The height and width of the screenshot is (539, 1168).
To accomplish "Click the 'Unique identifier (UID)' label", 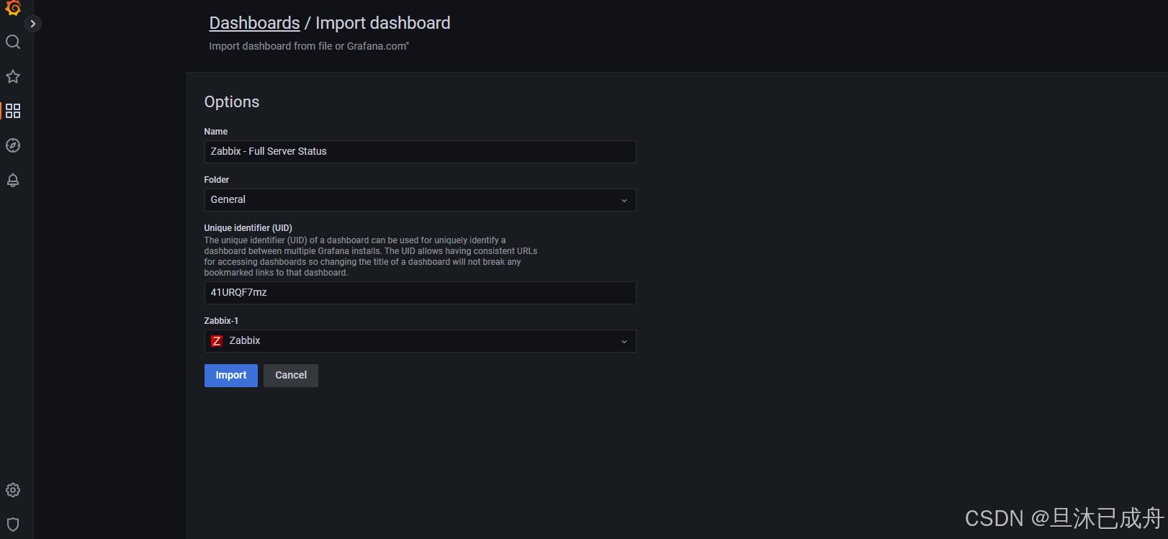I will pos(248,228).
